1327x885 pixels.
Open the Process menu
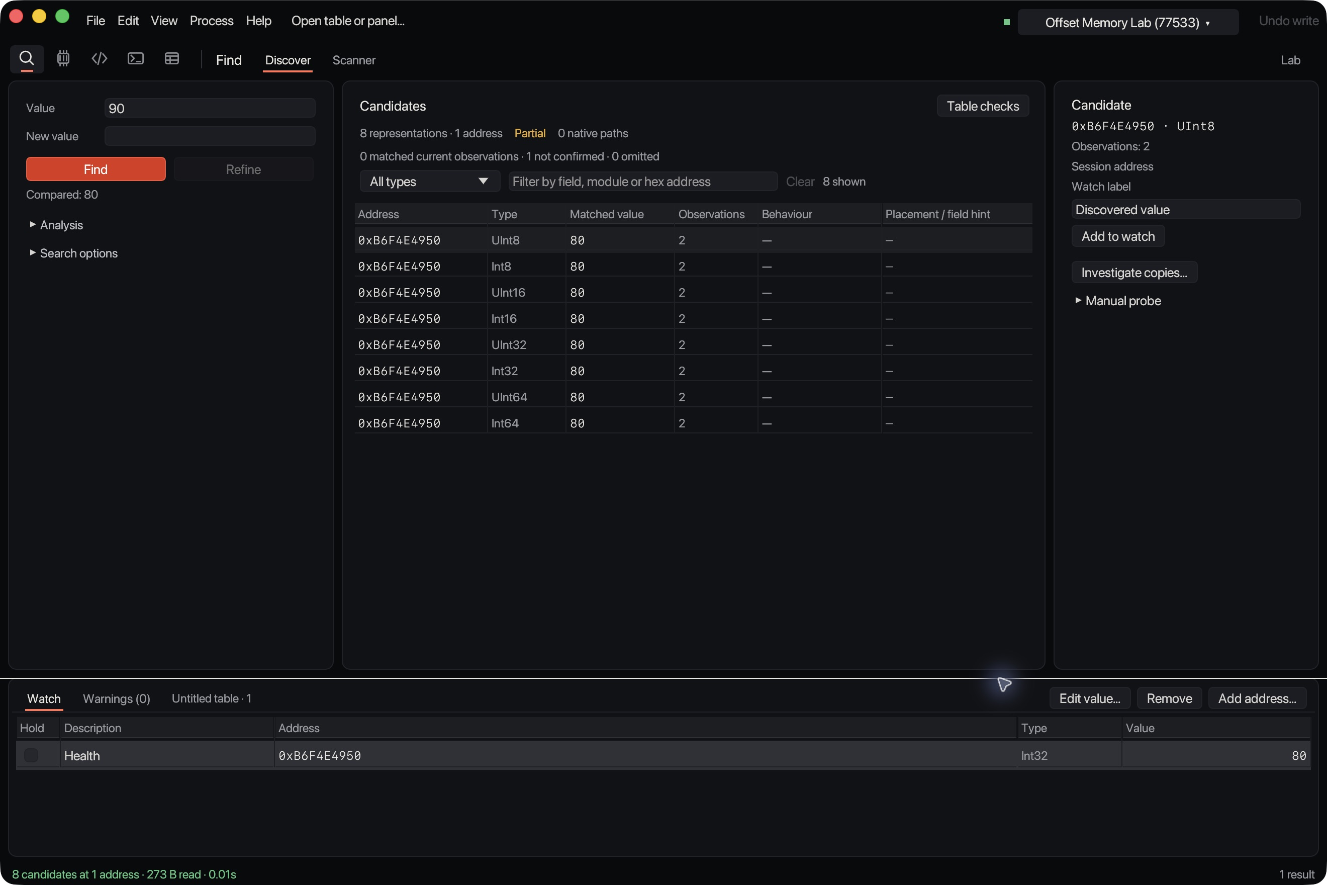211,21
